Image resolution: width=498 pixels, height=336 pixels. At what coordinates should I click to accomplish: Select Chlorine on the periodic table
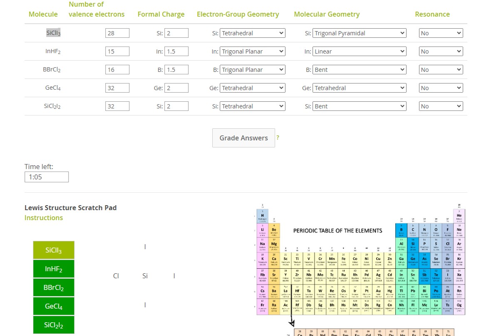(447, 244)
